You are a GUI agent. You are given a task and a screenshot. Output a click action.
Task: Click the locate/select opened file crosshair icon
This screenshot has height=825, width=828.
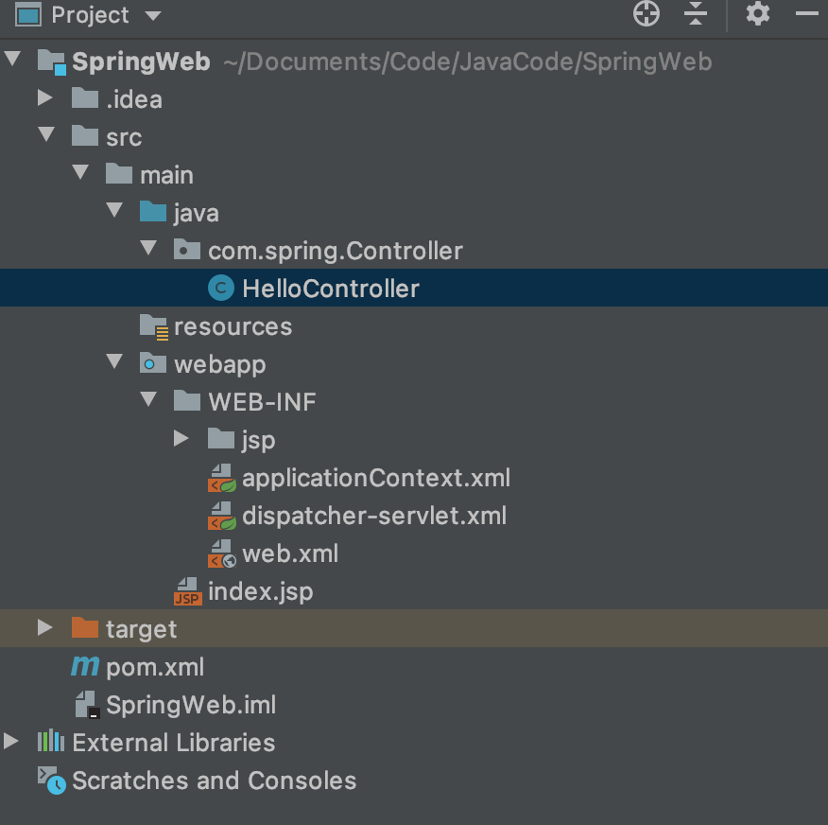tap(647, 14)
